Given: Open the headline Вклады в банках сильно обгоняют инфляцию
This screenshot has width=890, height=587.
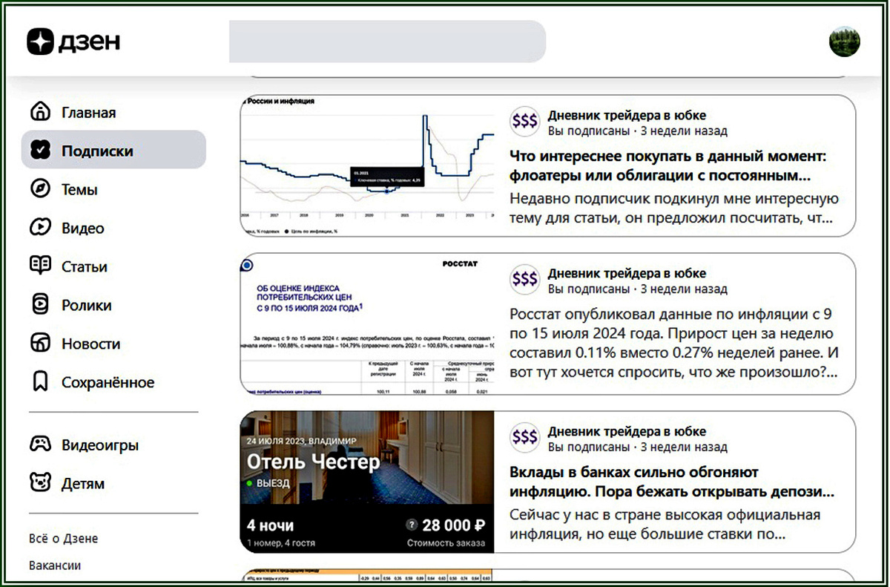Looking at the screenshot, I should [673, 482].
